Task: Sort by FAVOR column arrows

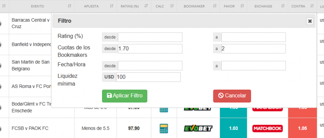Action: point(242,6)
